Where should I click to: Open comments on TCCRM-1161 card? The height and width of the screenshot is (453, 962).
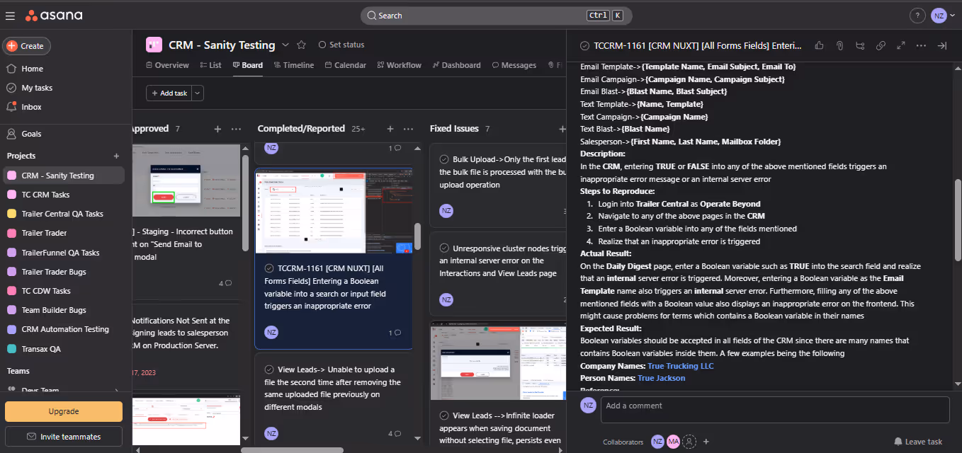point(395,333)
